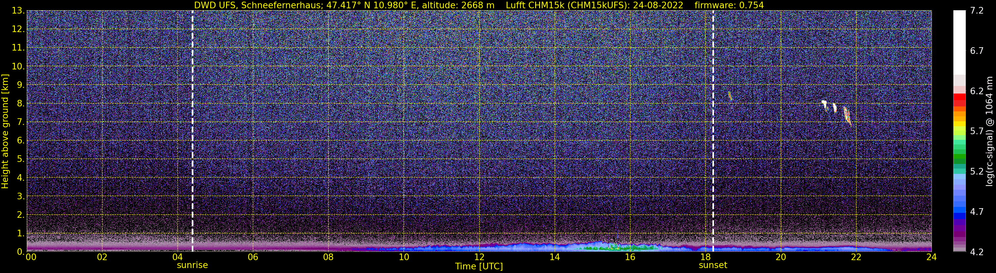
Task: Click the height axis tick label 6
Action: click(20, 141)
